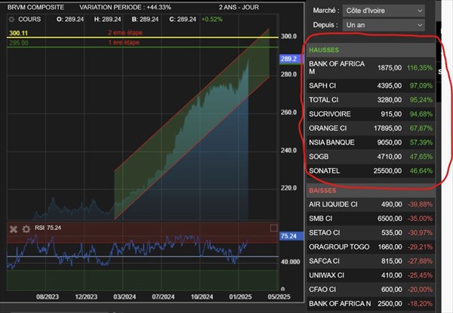Select the SETAO CI row
Image resolution: width=453 pixels, height=313 pixels.
tap(371, 233)
